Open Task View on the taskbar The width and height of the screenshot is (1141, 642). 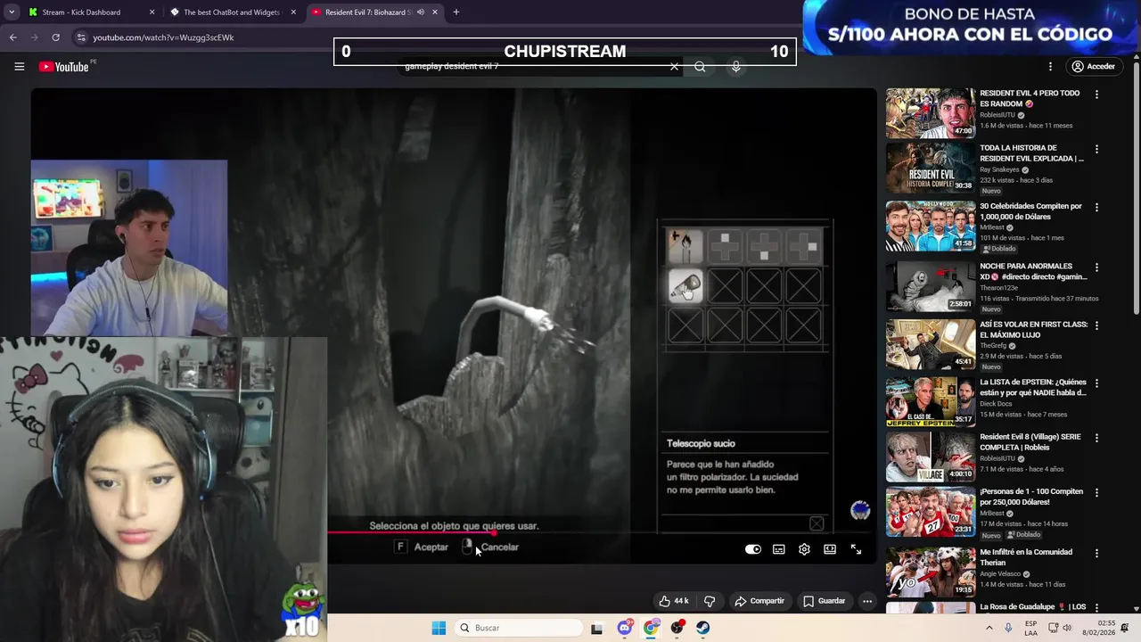[596, 628]
